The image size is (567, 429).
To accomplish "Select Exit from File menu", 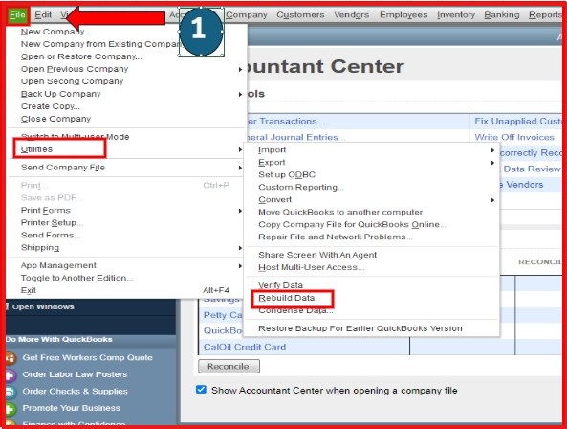I will click(x=28, y=290).
